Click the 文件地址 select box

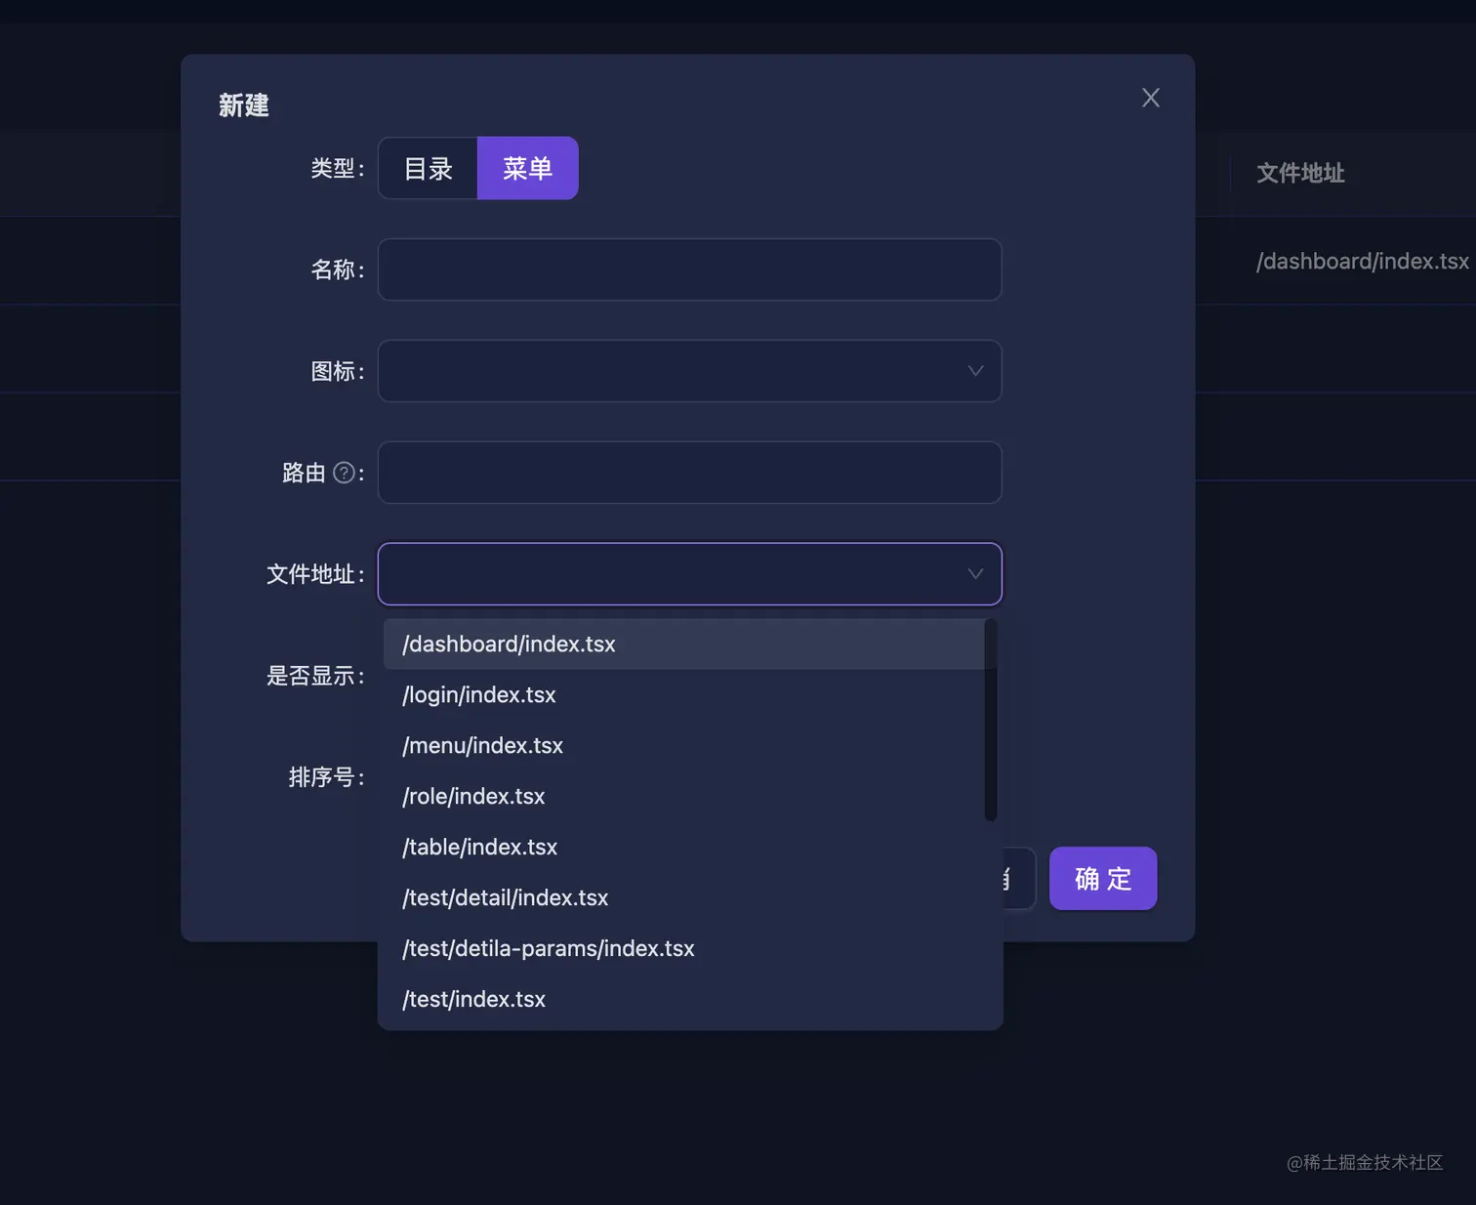coord(689,574)
